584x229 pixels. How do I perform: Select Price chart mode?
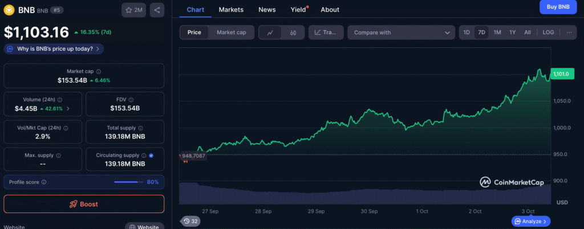194,32
